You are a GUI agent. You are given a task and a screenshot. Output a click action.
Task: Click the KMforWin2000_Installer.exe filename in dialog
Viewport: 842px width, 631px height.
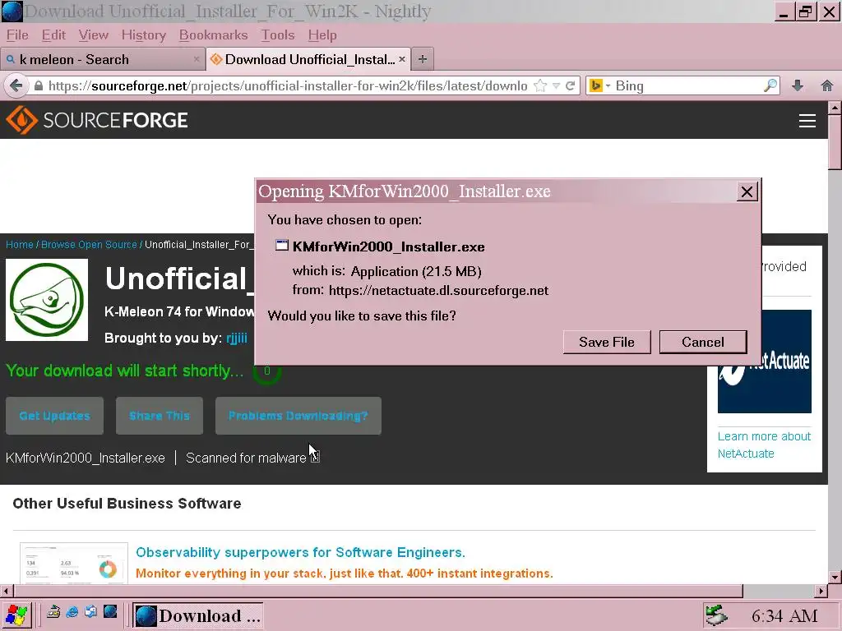click(388, 246)
